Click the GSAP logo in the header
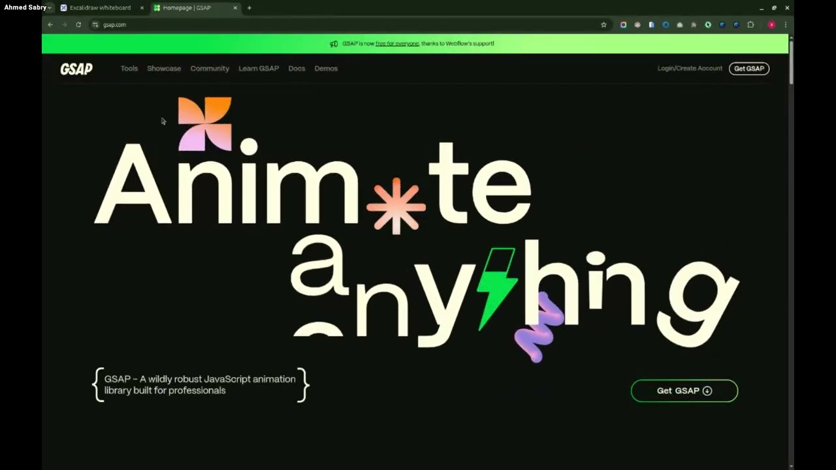This screenshot has width=836, height=470. [76, 69]
